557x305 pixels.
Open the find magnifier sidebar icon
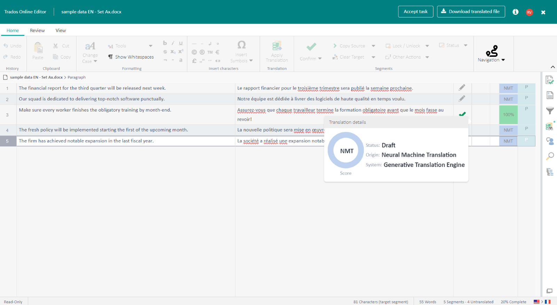(x=550, y=156)
